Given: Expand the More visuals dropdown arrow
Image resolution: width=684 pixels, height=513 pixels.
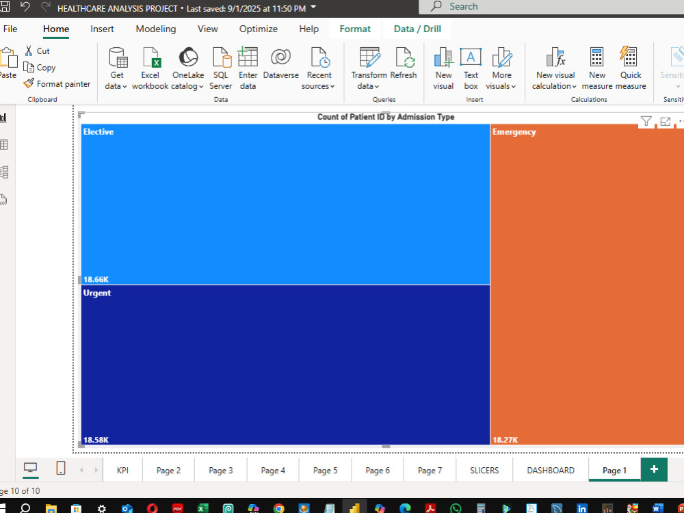Looking at the screenshot, I should (x=514, y=86).
